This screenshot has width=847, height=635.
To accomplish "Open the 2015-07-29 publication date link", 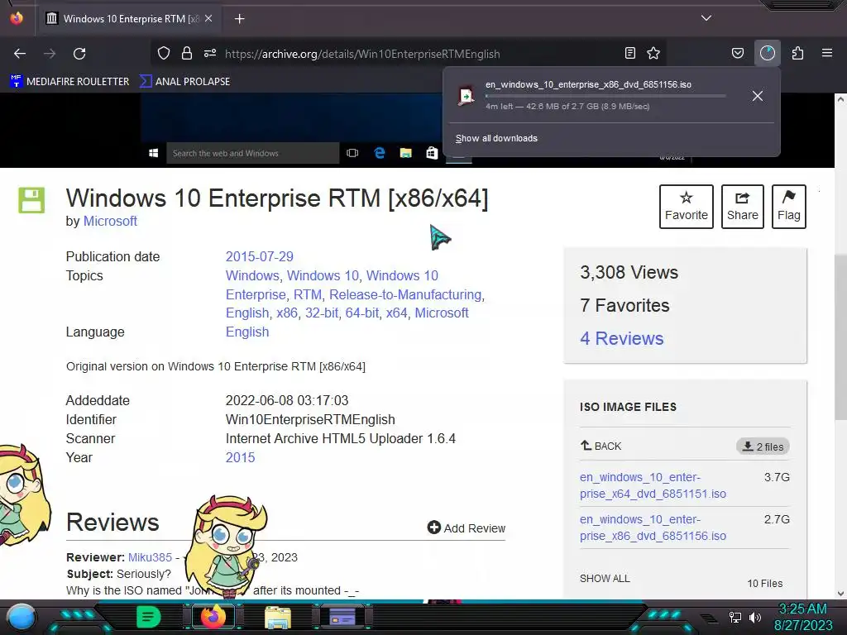I will pyautogui.click(x=259, y=256).
